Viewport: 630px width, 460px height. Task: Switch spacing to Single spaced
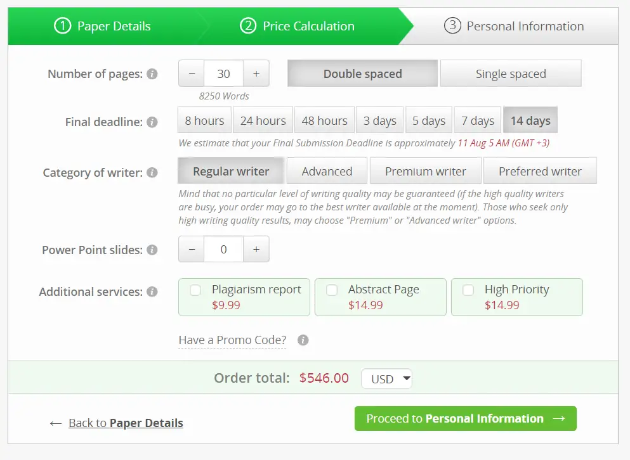pos(510,73)
